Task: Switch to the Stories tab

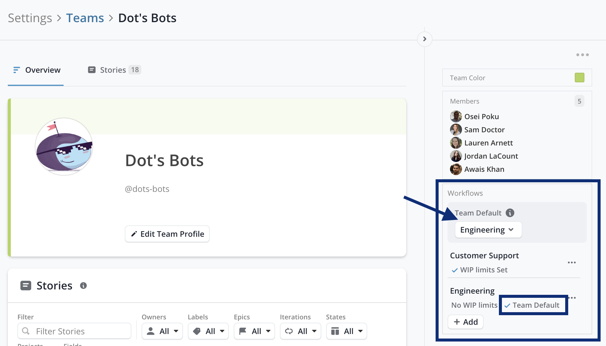Action: tap(113, 70)
